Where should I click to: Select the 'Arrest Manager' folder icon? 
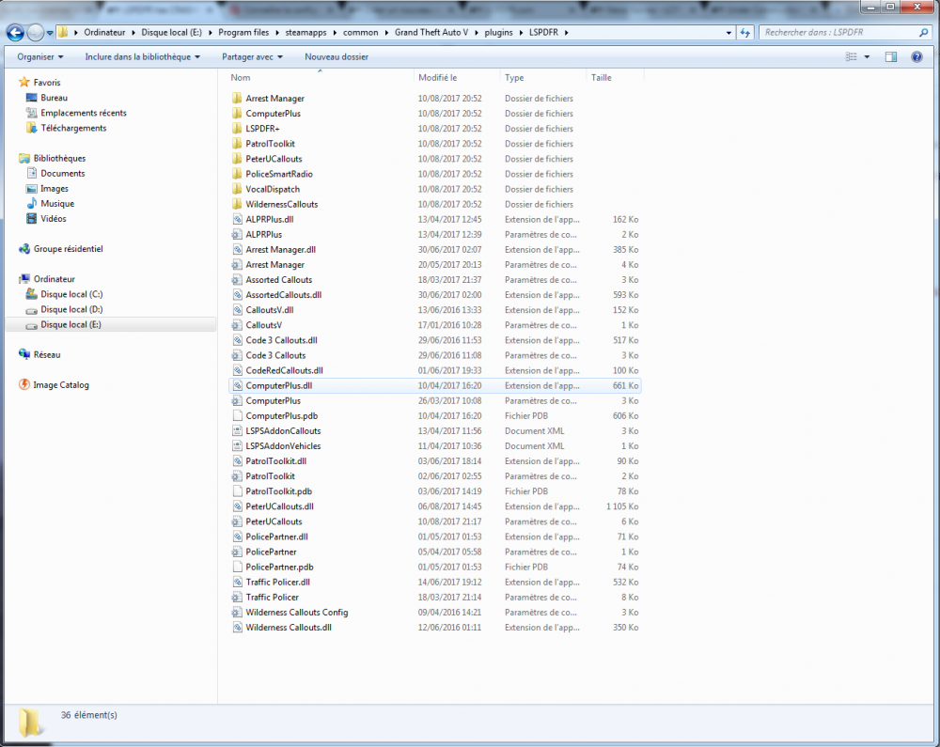237,99
